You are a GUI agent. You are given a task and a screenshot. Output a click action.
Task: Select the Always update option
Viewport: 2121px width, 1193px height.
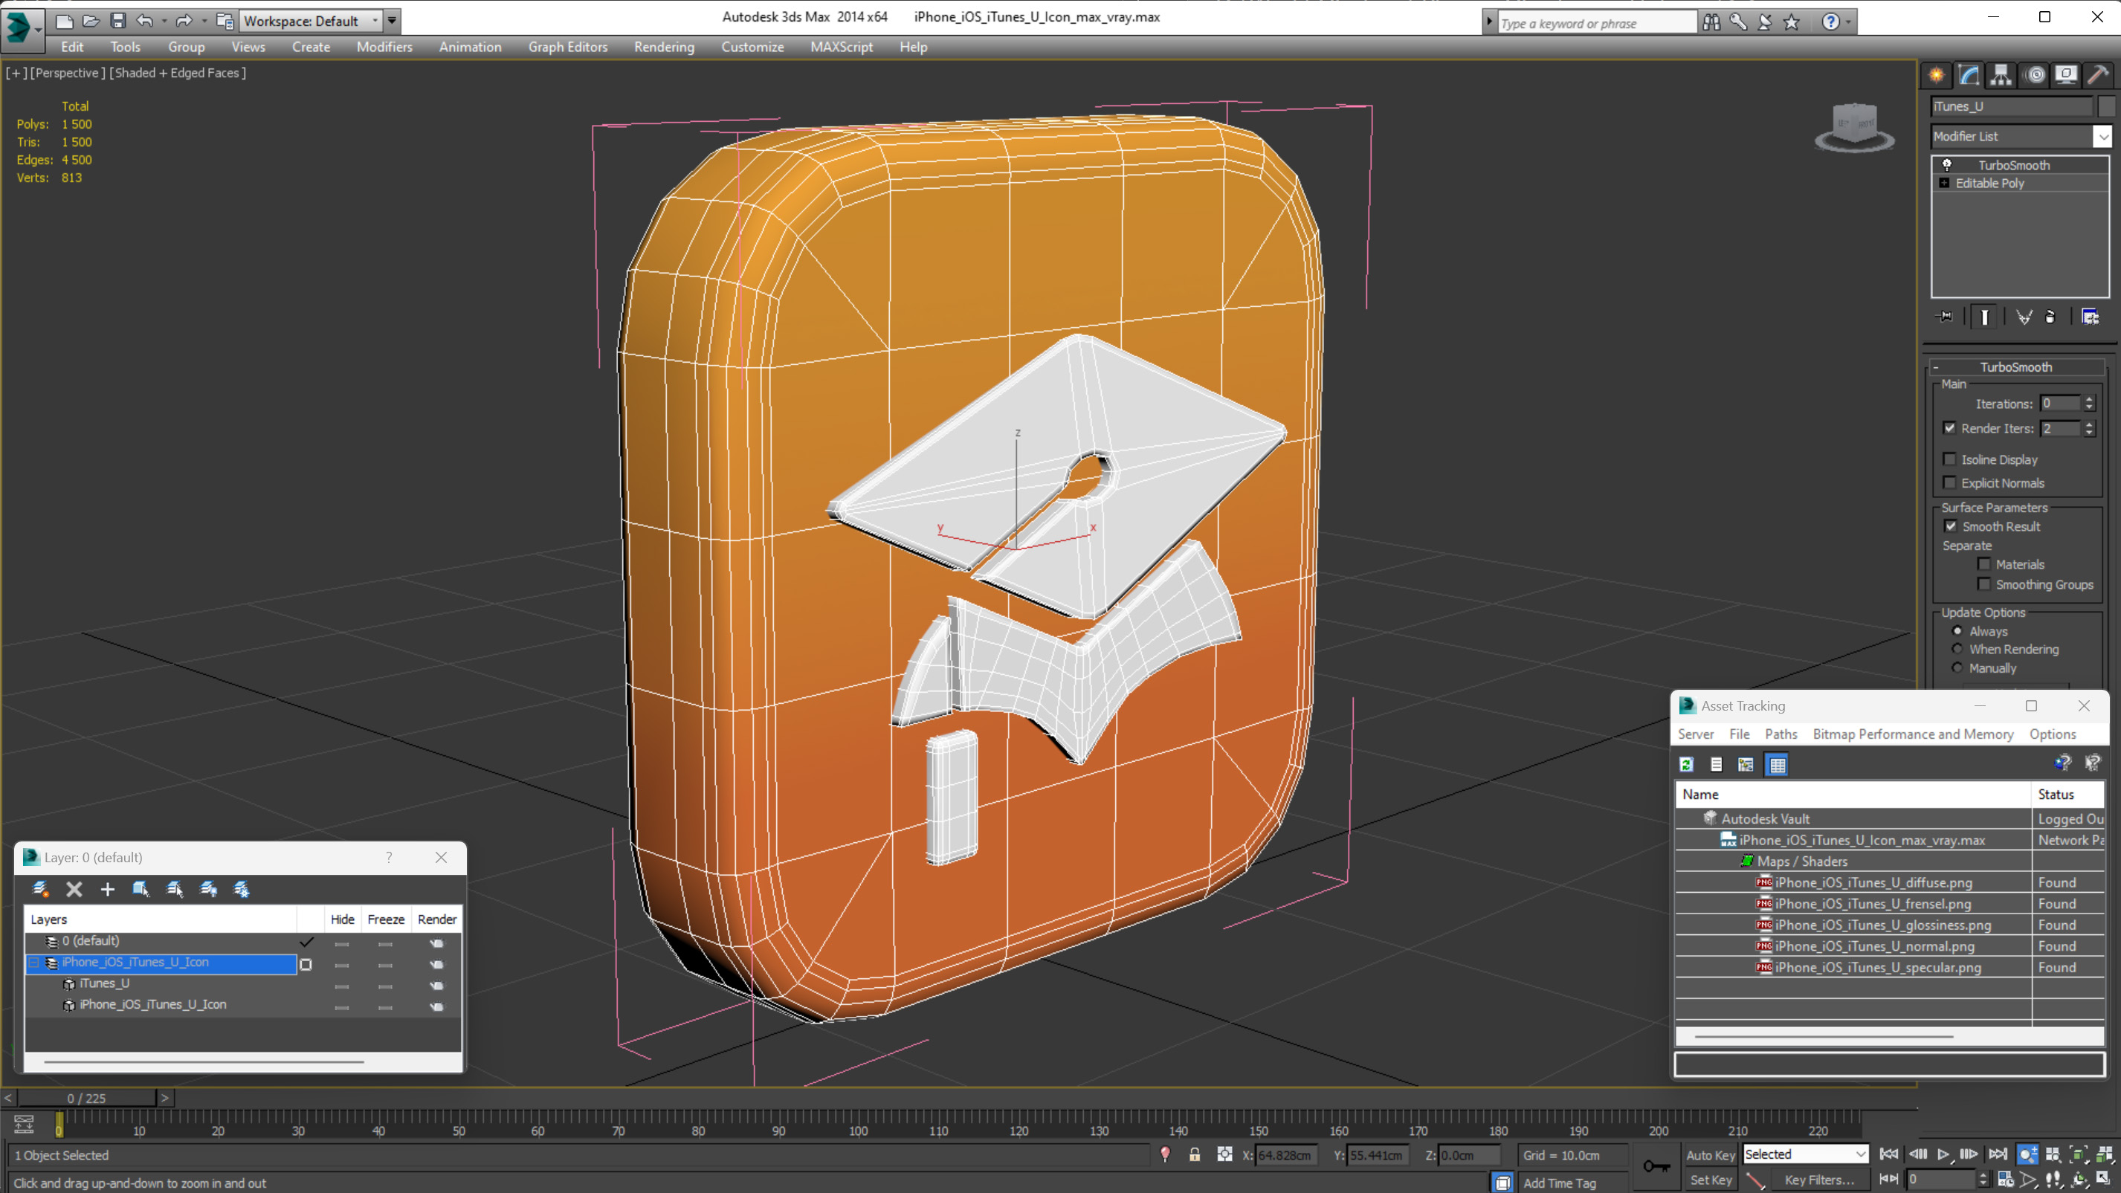[1958, 632]
